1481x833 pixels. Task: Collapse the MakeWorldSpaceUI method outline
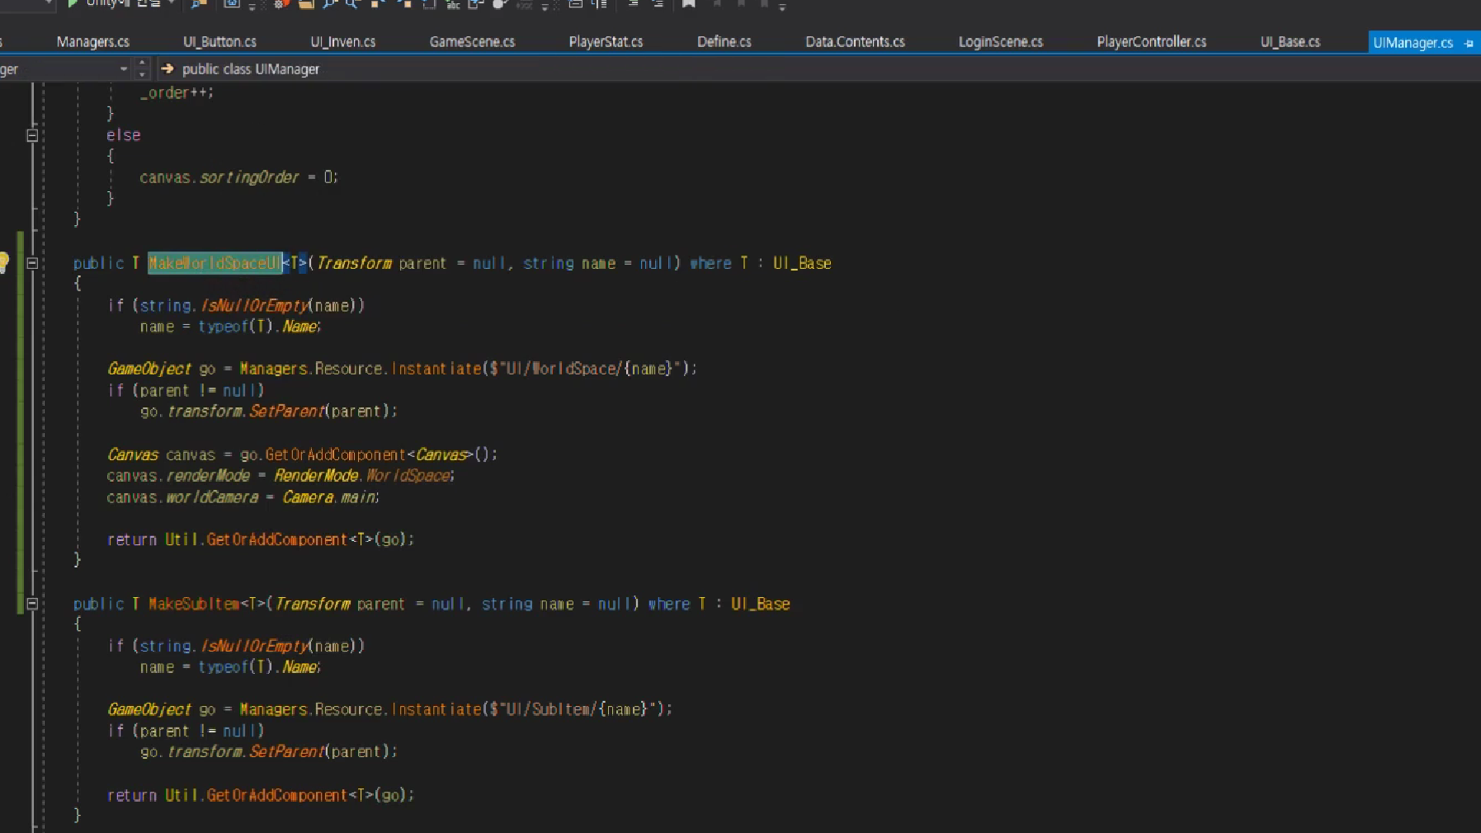tap(32, 263)
